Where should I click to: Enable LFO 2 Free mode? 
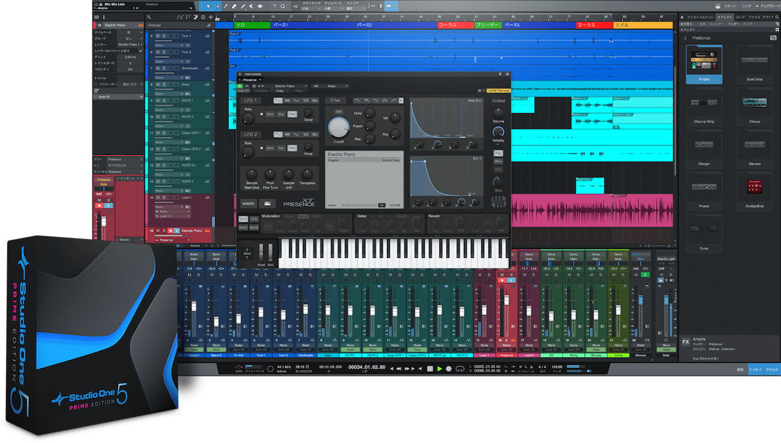[x=292, y=148]
